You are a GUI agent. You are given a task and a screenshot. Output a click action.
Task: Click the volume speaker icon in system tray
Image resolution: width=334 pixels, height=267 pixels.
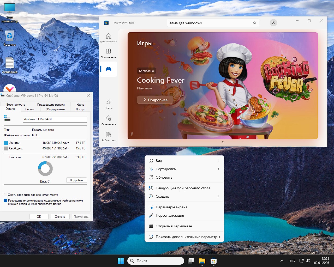[x=308, y=261]
